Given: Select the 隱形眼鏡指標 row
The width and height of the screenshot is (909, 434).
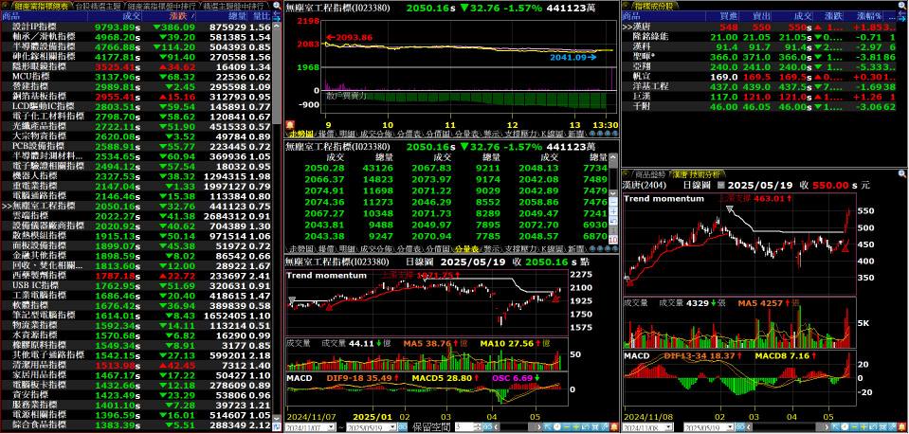Looking at the screenshot, I should [x=136, y=66].
